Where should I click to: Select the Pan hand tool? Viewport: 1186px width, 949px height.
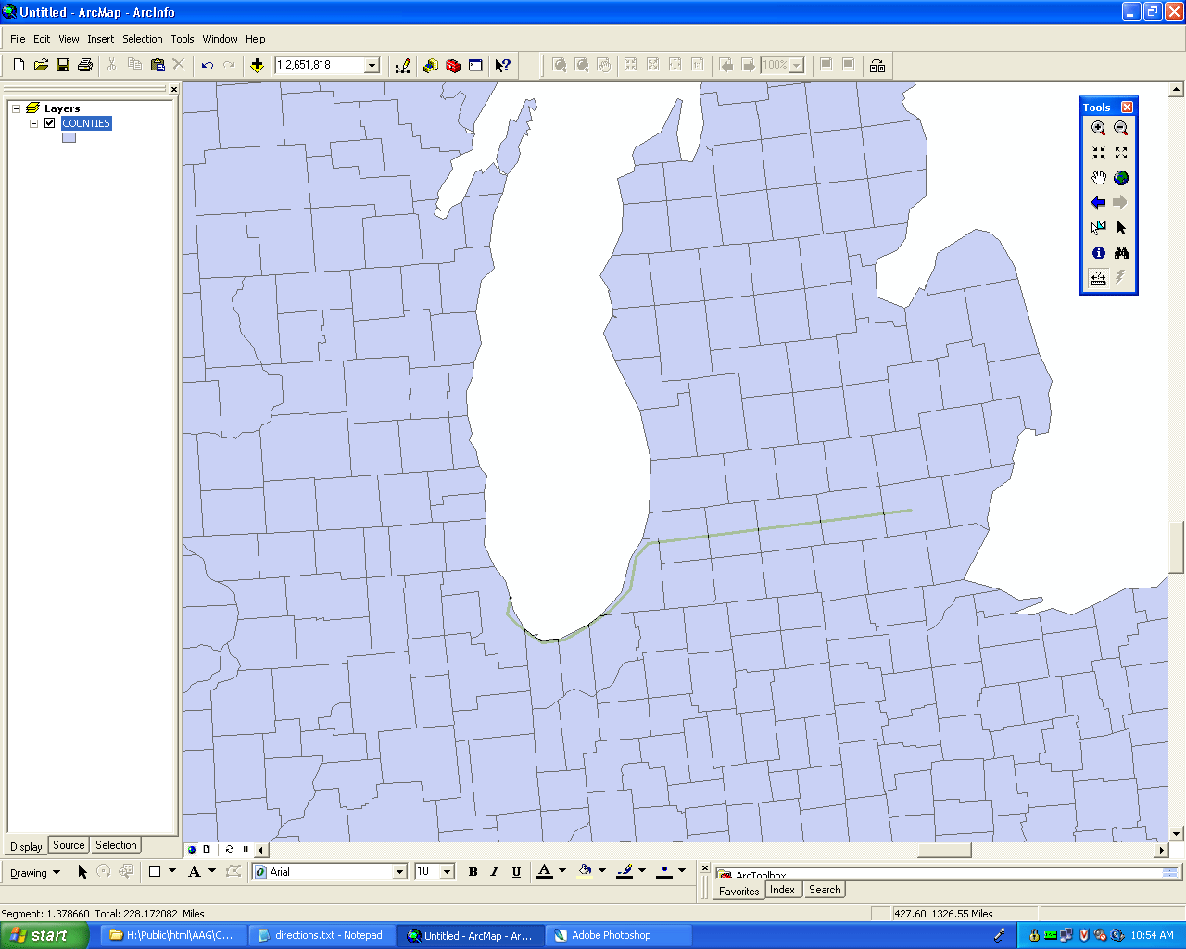pyautogui.click(x=1098, y=178)
